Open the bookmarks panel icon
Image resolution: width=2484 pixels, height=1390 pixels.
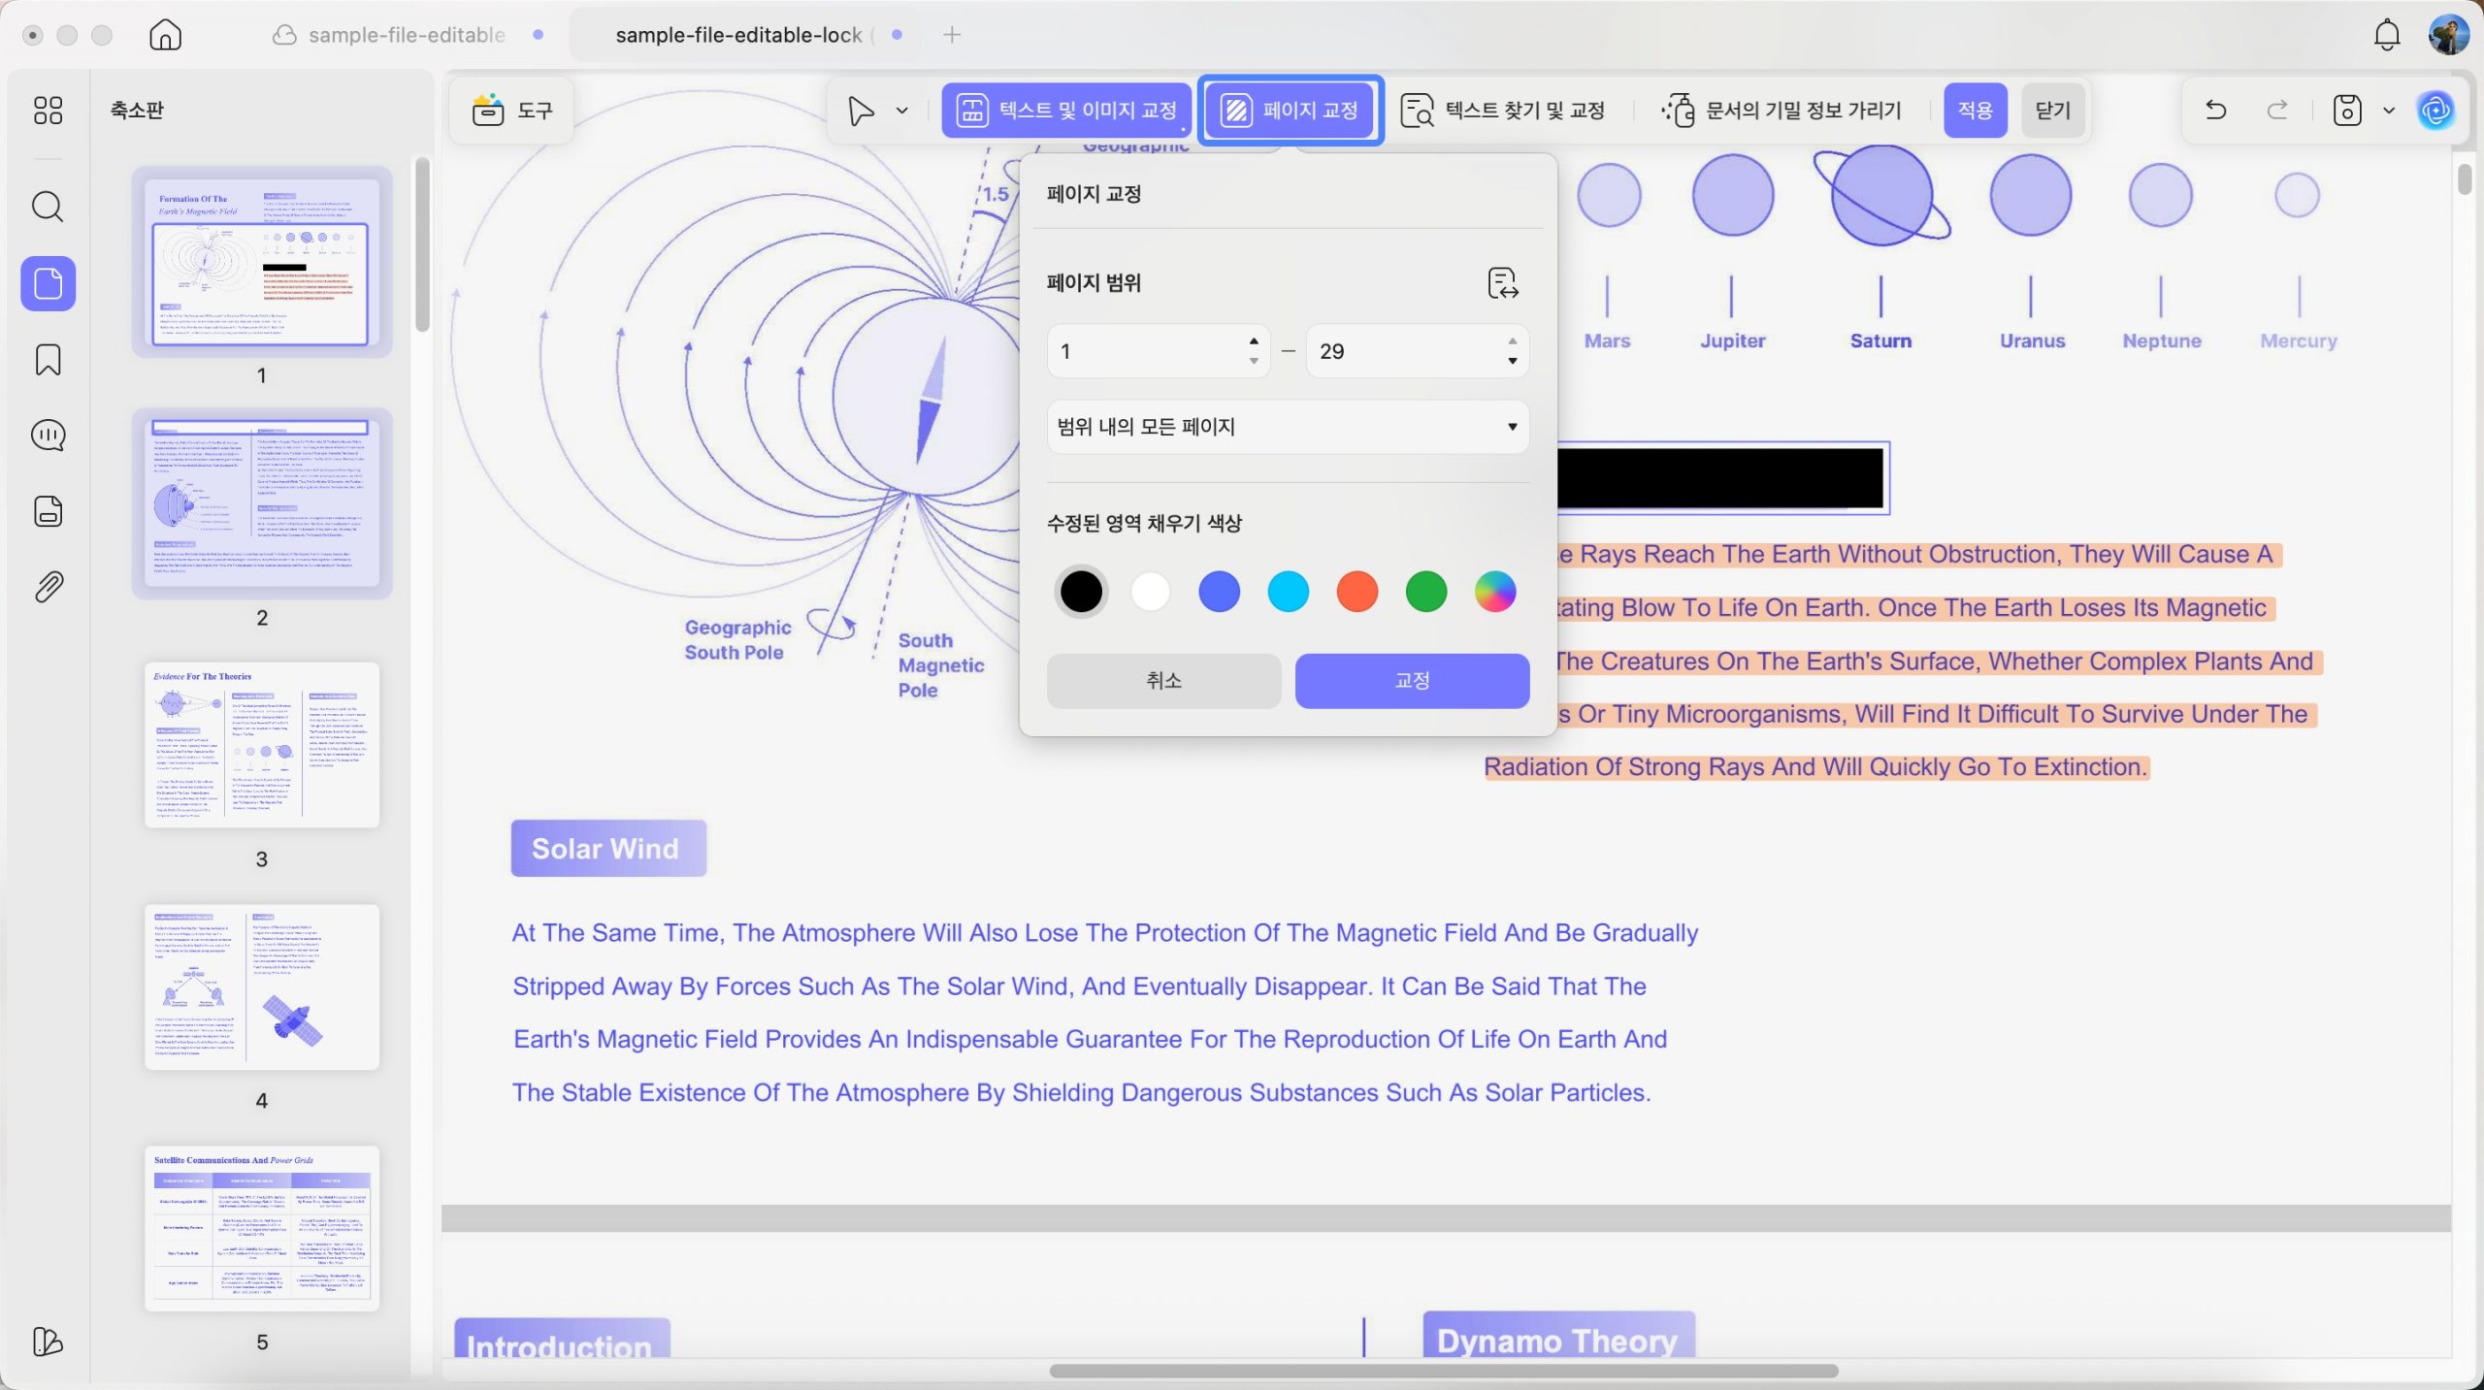(x=48, y=360)
